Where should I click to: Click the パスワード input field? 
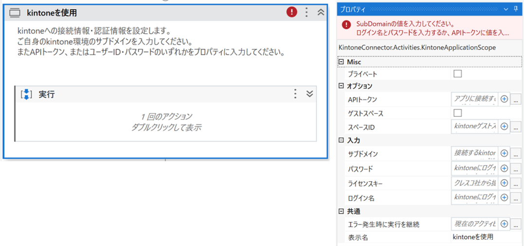(474, 168)
